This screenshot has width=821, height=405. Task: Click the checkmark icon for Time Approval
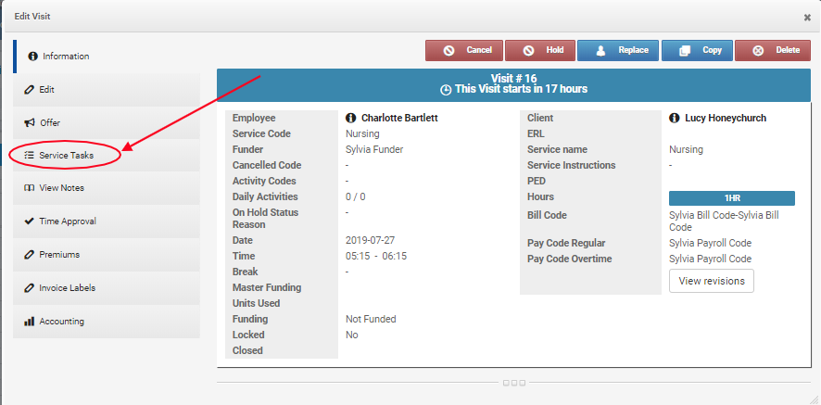point(31,221)
